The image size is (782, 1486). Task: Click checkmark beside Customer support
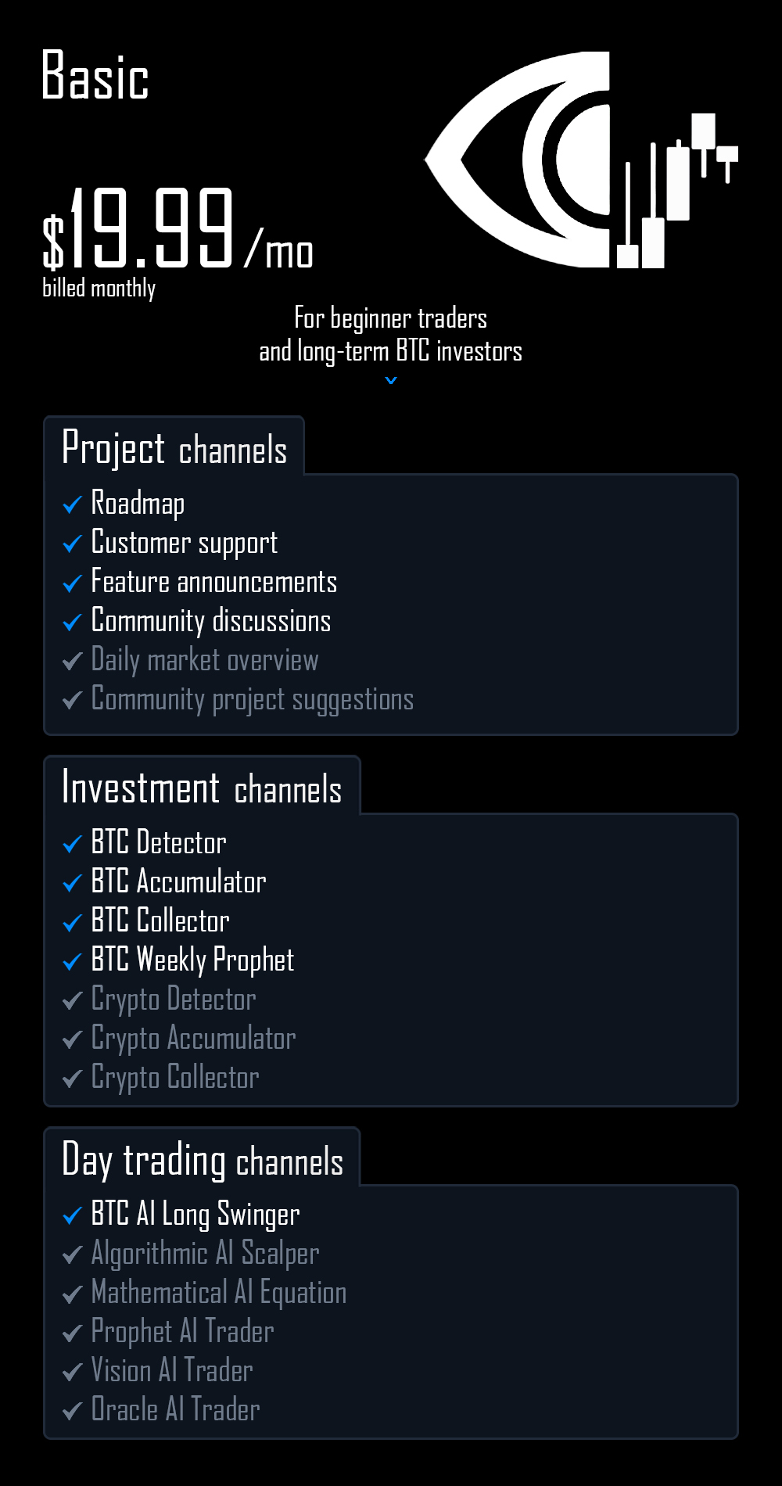pyautogui.click(x=72, y=544)
